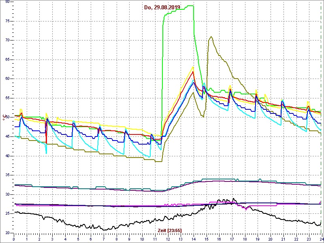Image resolution: width=324 pixels, height=243 pixels.
Task: Click the cyan curve's lowest dip before hour 11
Action: (150, 157)
